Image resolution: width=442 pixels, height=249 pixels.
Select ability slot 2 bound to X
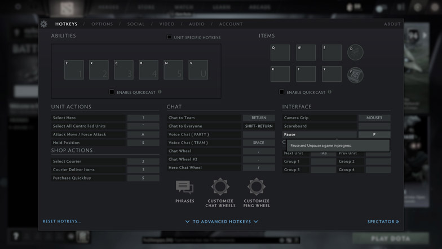click(x=99, y=70)
